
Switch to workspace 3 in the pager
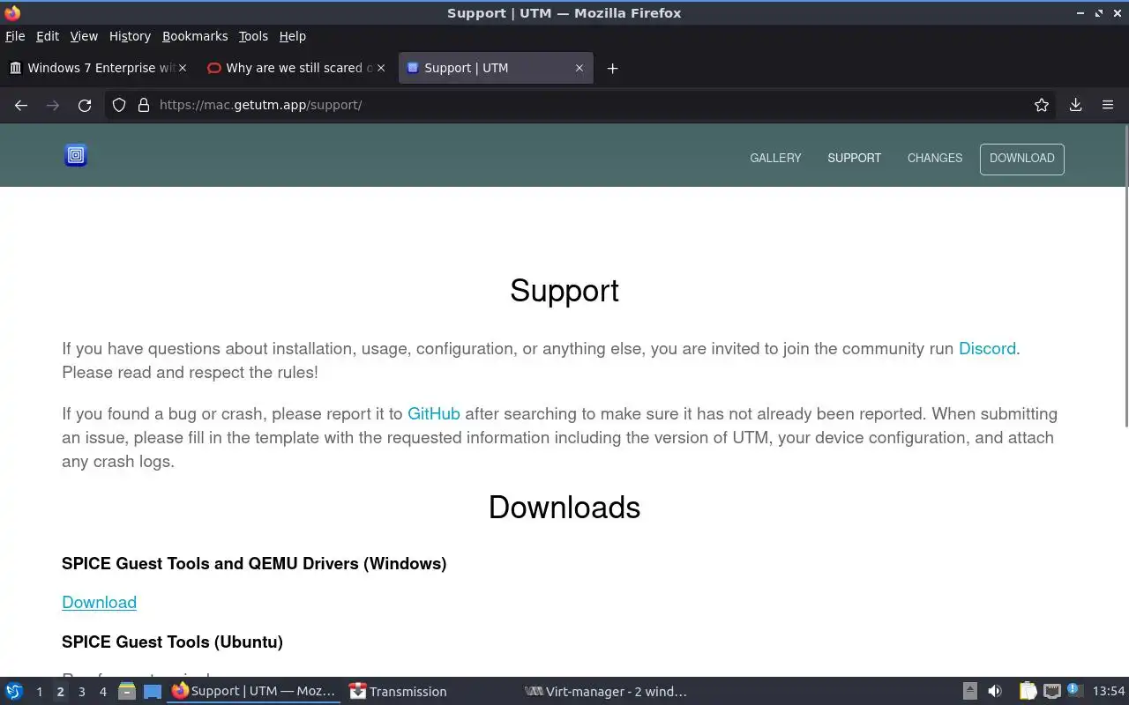click(81, 692)
